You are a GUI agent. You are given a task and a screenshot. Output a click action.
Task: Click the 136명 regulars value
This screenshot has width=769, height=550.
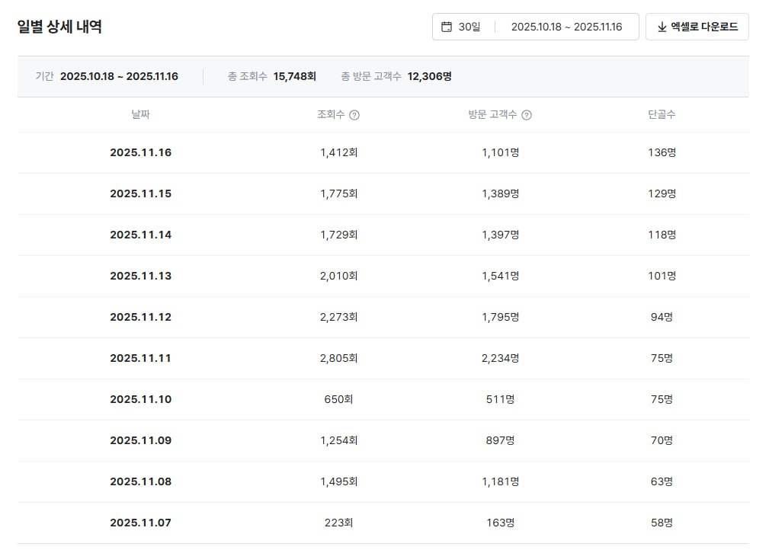tap(662, 152)
